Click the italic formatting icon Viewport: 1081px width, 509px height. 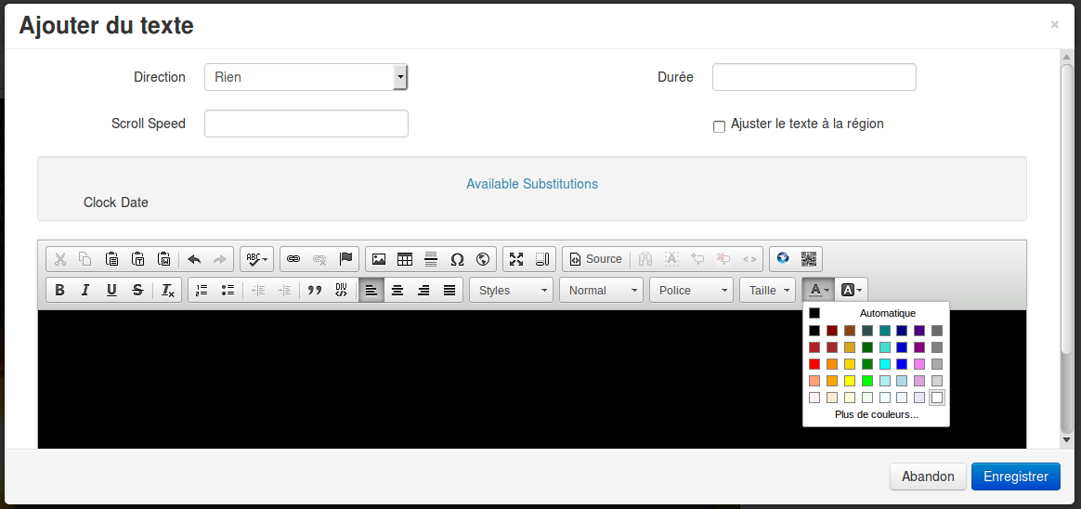point(85,290)
